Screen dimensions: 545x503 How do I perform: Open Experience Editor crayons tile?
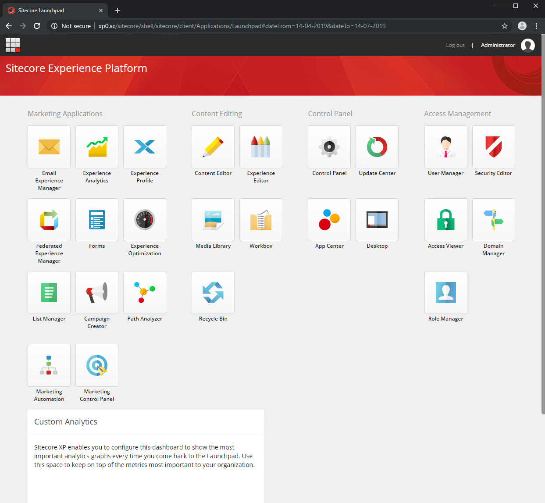coord(261,147)
